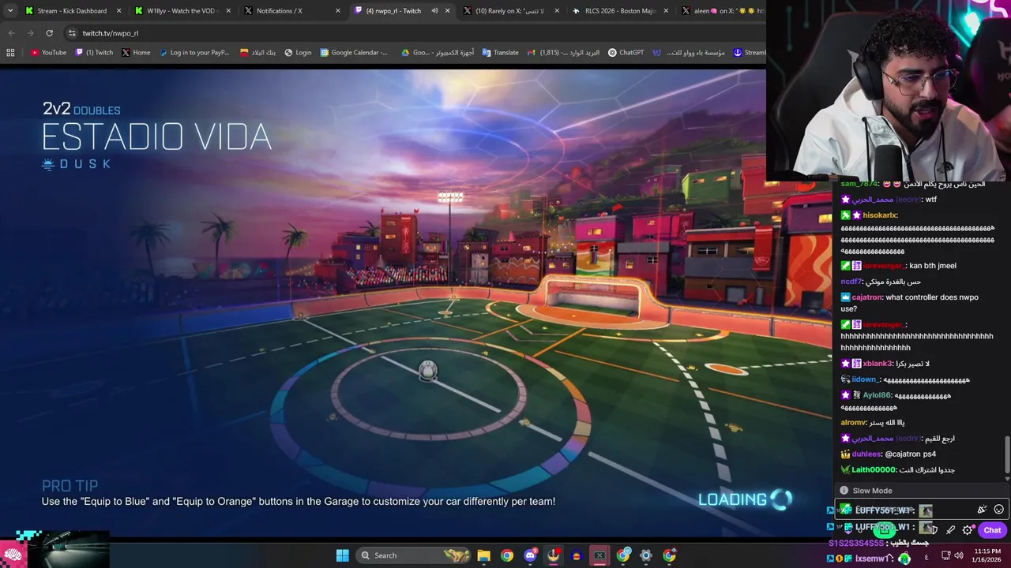Open the Google Calendar bookmark
This screenshot has height=568, width=1011.
(x=354, y=53)
